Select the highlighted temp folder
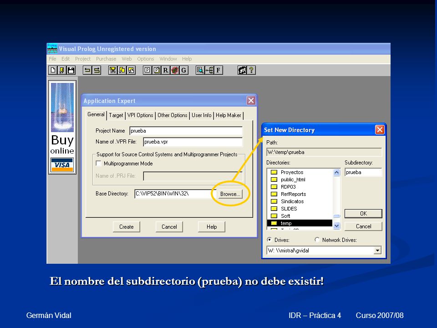Screen dimensions: 437x328 [x=300, y=223]
